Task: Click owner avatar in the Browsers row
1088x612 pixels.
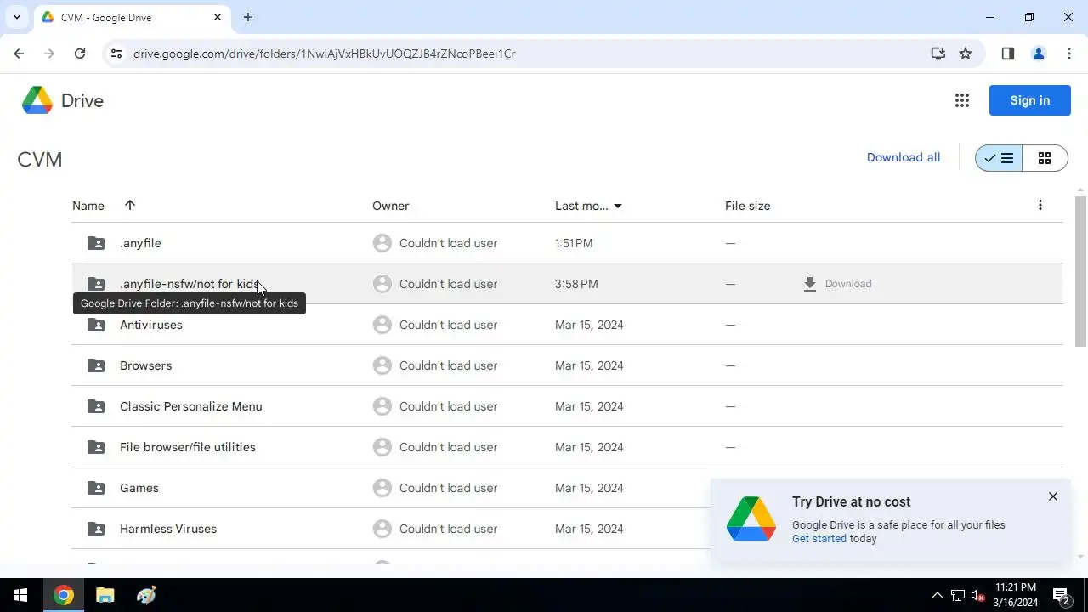Action: point(382,365)
